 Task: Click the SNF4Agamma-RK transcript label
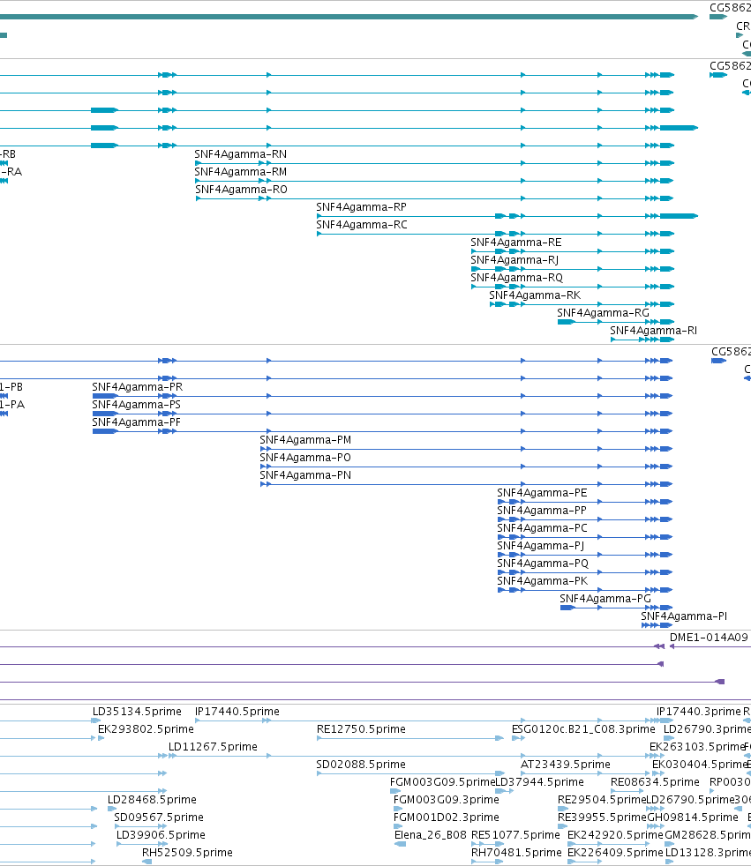pos(535,295)
